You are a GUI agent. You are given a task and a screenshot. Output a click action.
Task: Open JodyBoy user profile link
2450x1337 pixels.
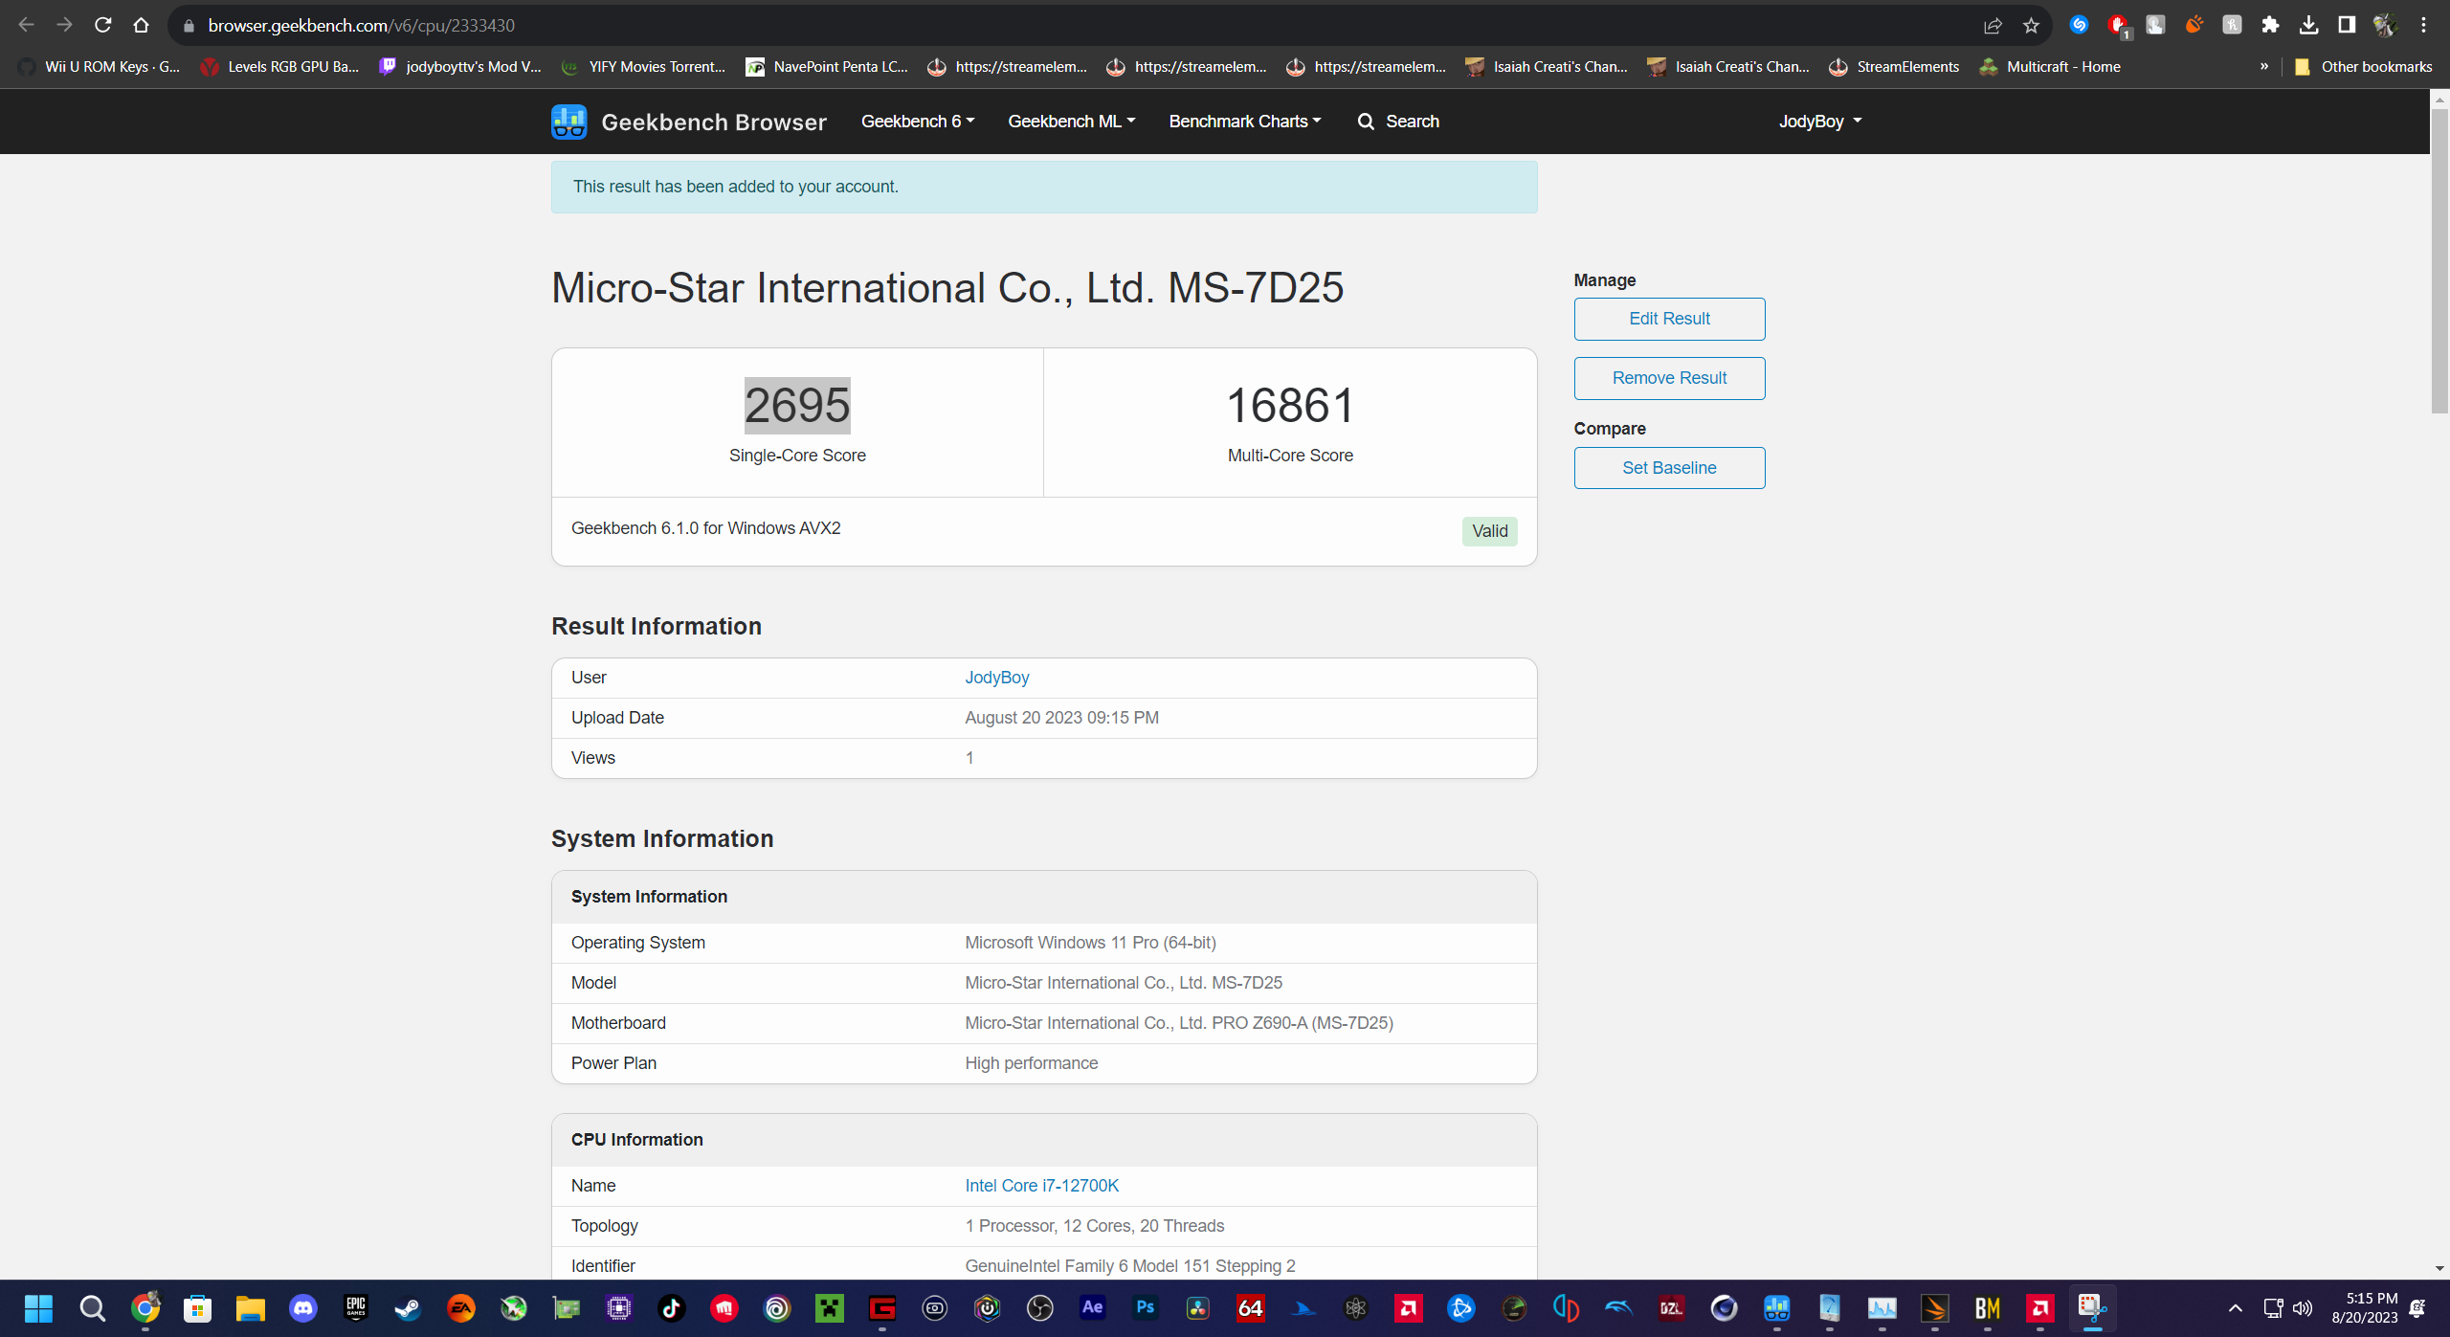click(996, 678)
